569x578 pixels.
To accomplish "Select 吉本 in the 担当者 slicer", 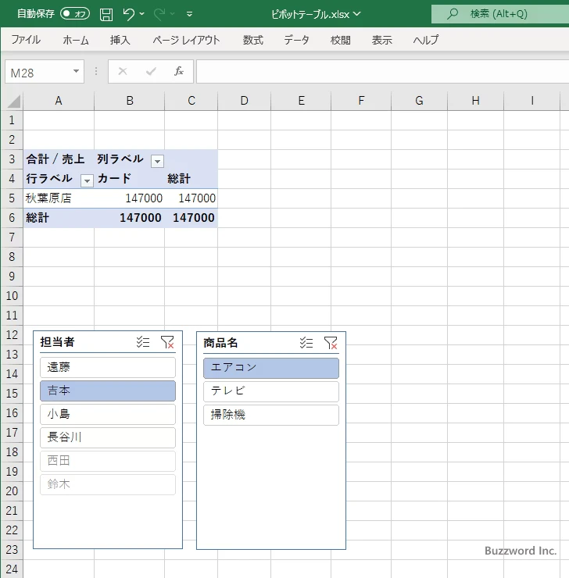I will [108, 391].
